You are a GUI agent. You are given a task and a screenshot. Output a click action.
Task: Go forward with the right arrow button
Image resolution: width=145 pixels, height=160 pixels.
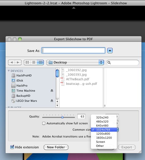(18, 62)
